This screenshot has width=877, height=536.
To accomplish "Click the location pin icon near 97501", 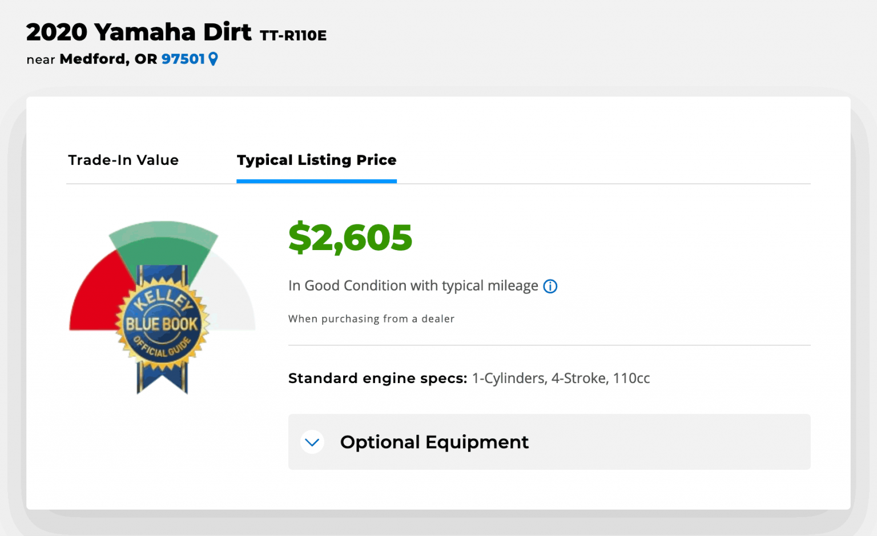I will click(214, 59).
